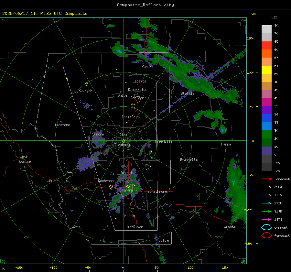This screenshot has height=272, width=291.
Task: Click the Calgary city label
Action: point(126,190)
